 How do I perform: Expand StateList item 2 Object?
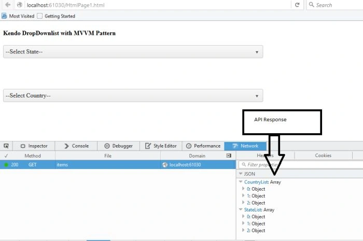pyautogui.click(x=243, y=230)
